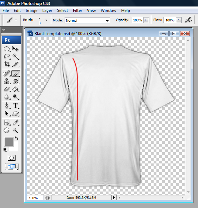The image size is (198, 208).
Task: Swap foreground and background colors
Action: (x=17, y=138)
